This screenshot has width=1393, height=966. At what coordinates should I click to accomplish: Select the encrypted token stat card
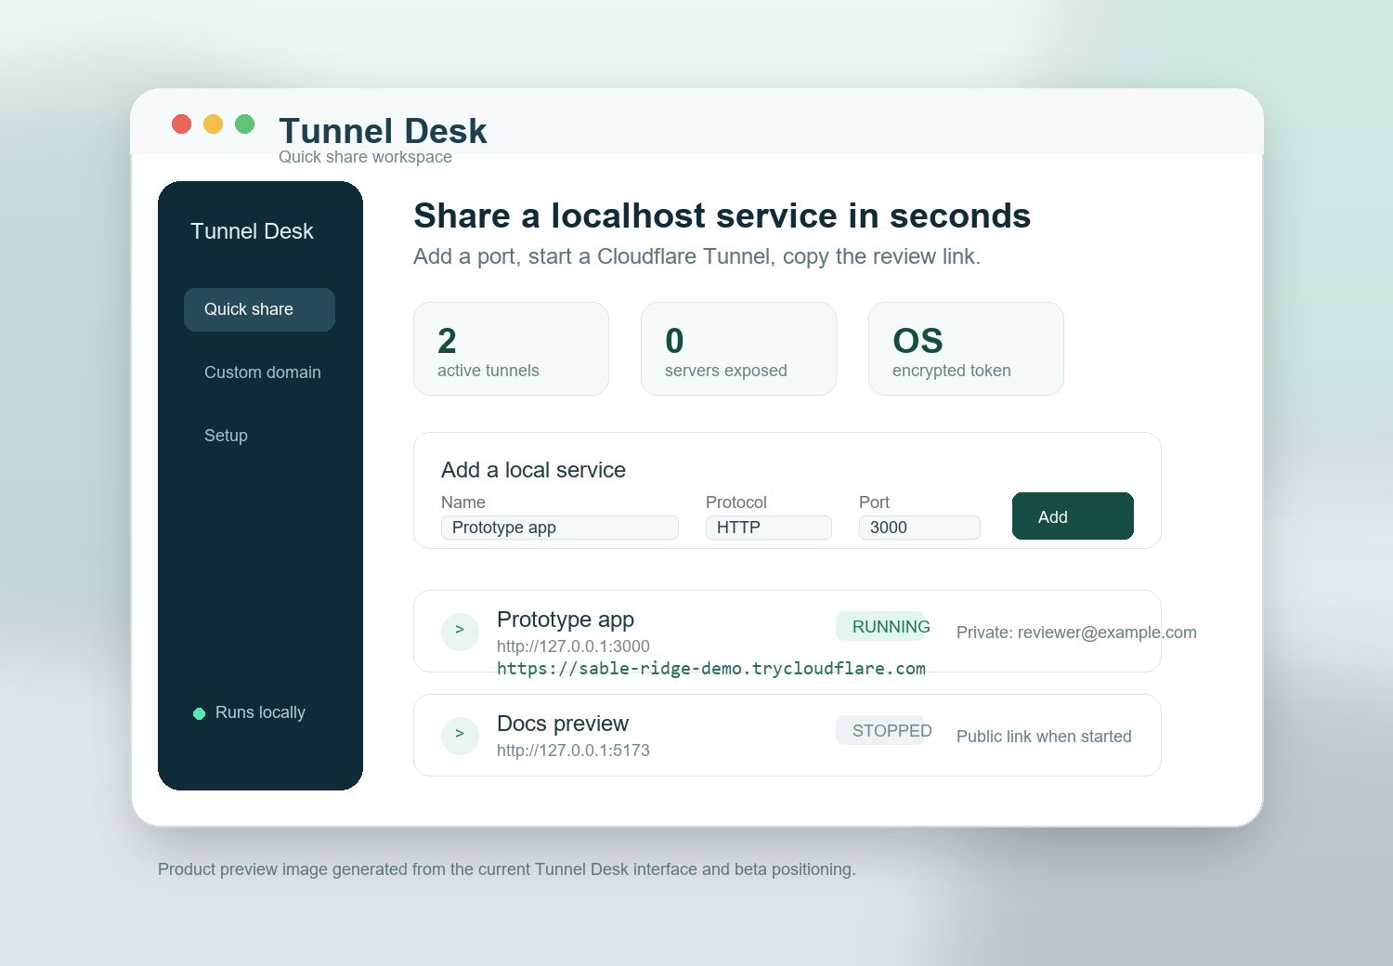coord(966,348)
